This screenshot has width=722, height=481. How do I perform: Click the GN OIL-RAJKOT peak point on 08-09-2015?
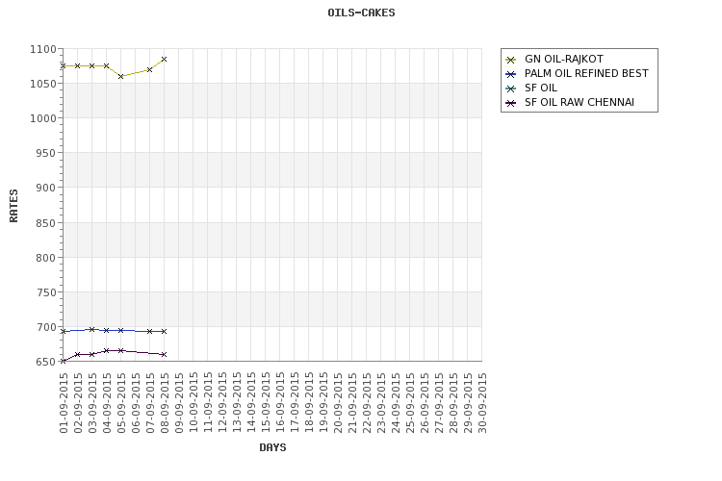pyautogui.click(x=164, y=59)
